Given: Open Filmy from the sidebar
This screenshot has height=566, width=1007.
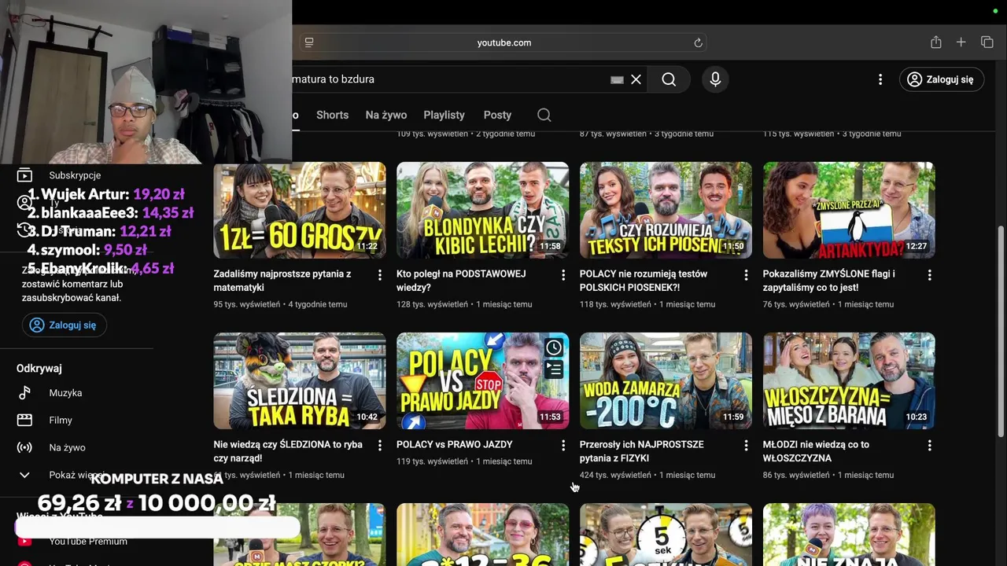Looking at the screenshot, I should click(61, 421).
